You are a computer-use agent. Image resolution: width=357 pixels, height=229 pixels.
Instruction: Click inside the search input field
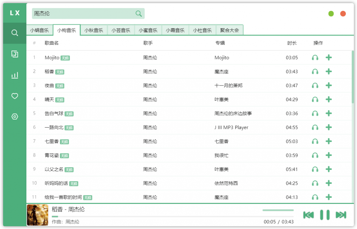pyautogui.click(x=84, y=13)
